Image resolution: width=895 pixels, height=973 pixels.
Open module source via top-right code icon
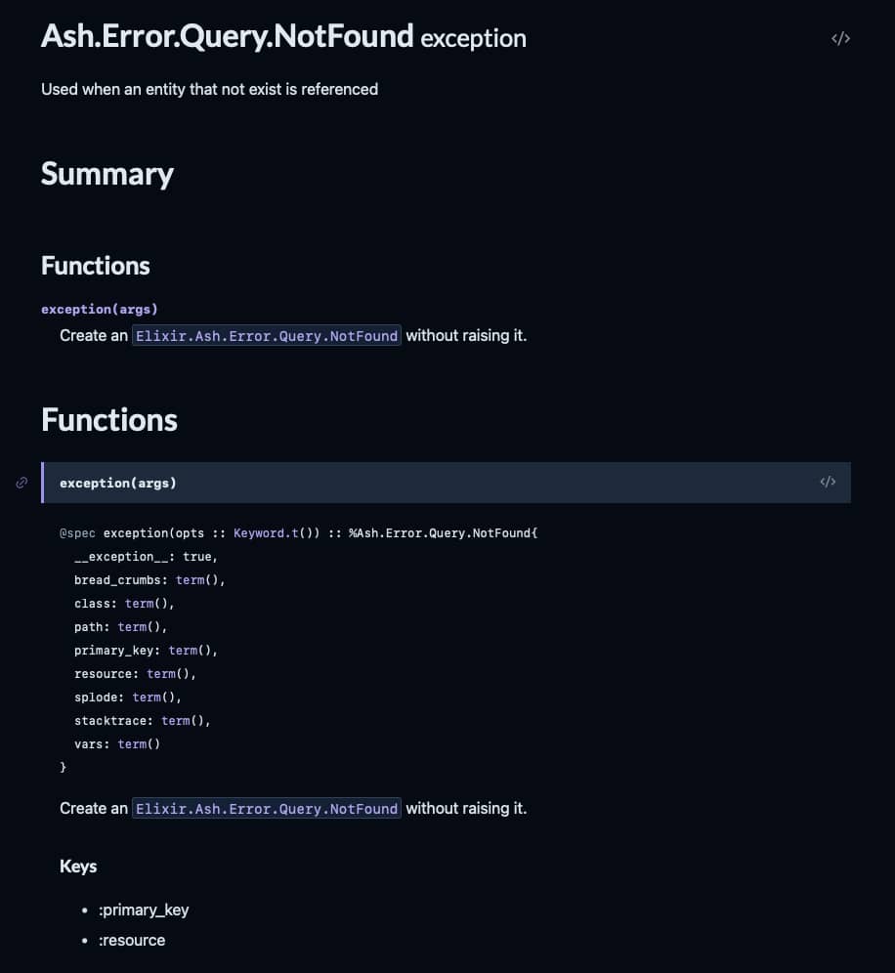pos(840,38)
